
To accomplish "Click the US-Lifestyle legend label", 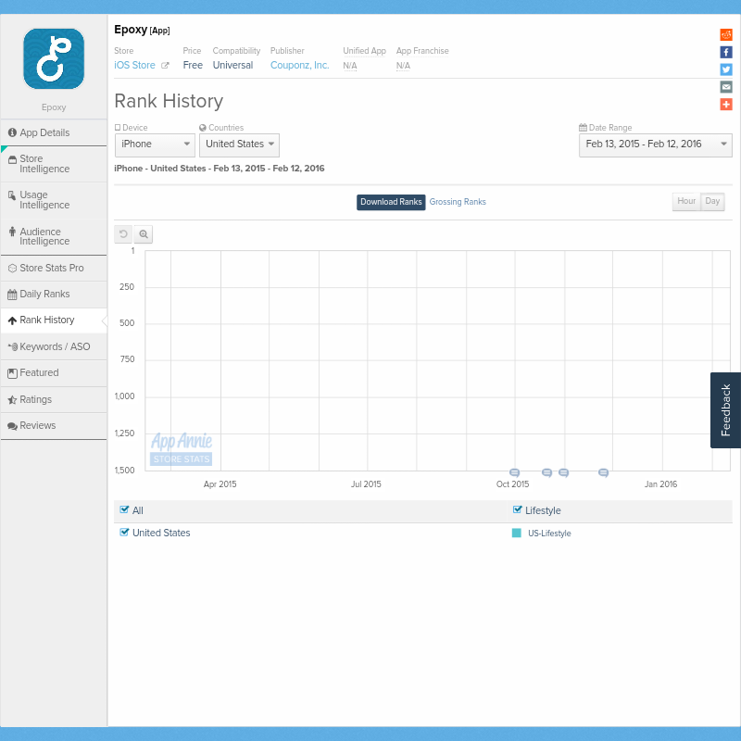I will click(549, 534).
